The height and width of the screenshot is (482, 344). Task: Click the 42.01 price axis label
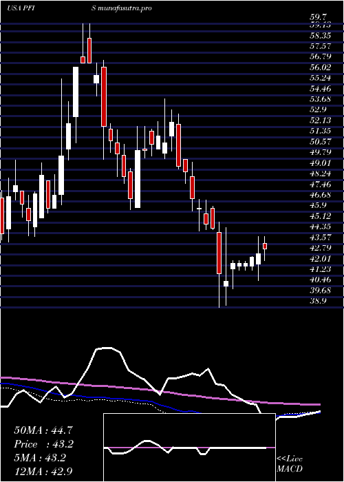click(319, 258)
